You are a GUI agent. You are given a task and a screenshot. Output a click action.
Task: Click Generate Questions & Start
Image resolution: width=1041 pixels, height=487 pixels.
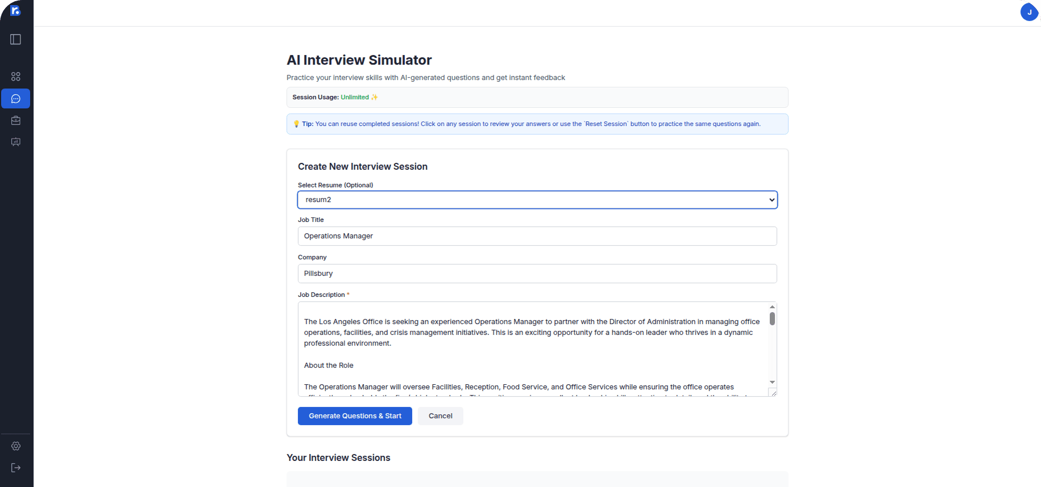[x=354, y=415]
